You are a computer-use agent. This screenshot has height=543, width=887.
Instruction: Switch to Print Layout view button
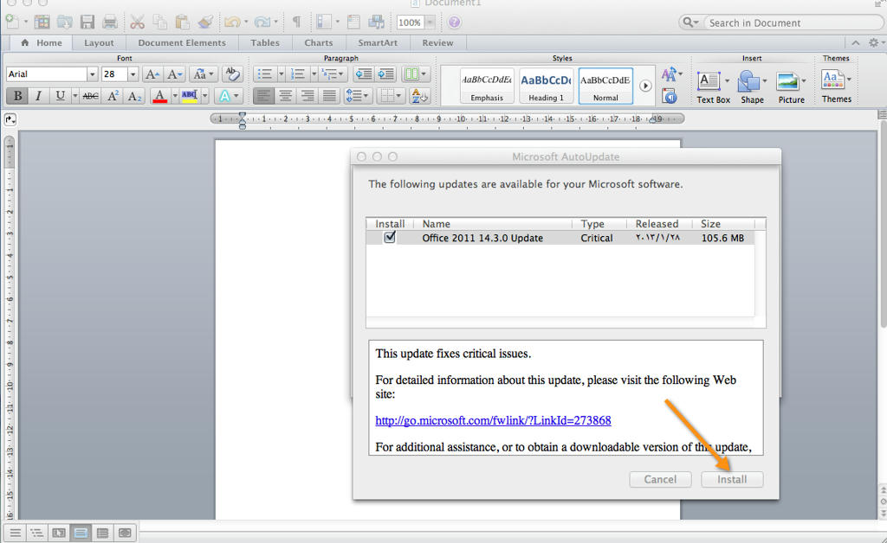coord(81,533)
